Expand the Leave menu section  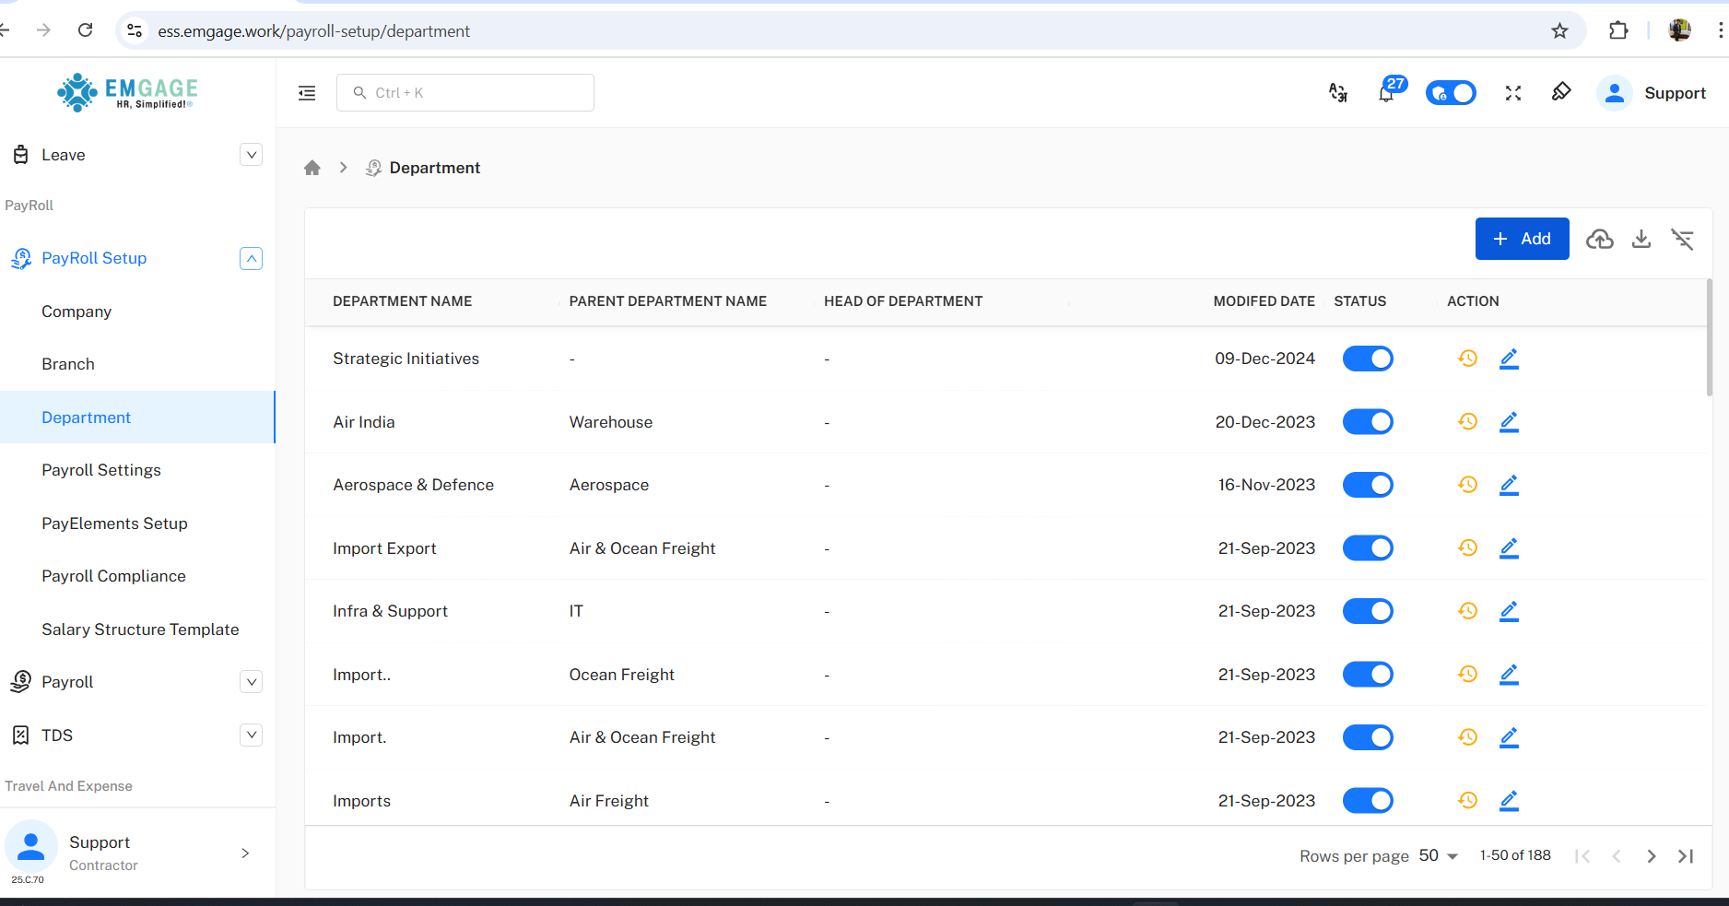(x=251, y=155)
